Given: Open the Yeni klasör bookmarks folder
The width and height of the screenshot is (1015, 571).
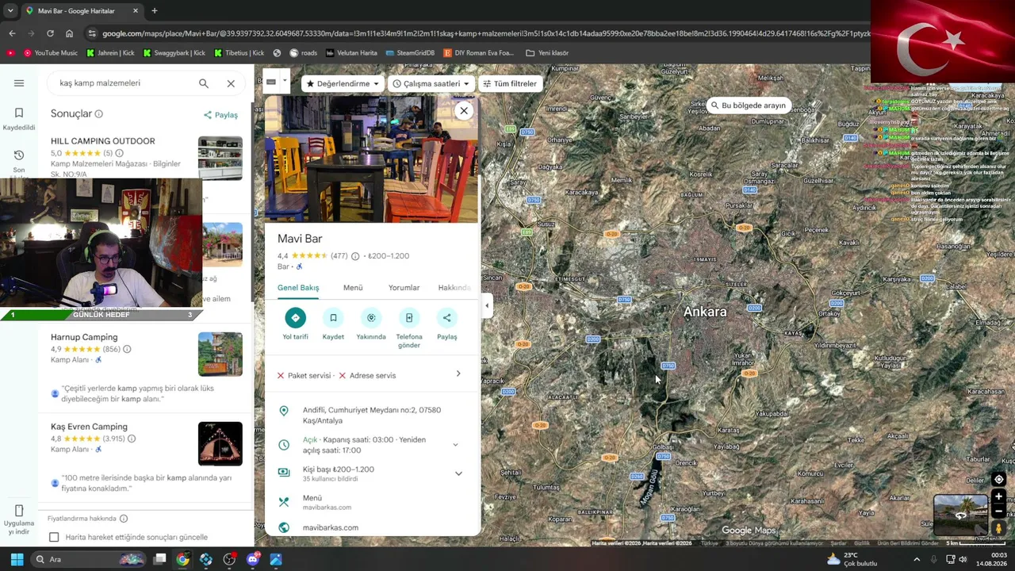Looking at the screenshot, I should 547,53.
